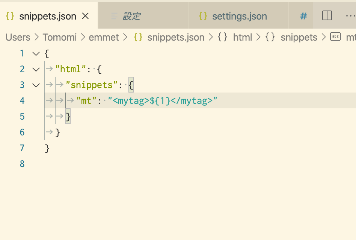Close the snippets.json tab
The width and height of the screenshot is (356, 240).
tap(85, 16)
